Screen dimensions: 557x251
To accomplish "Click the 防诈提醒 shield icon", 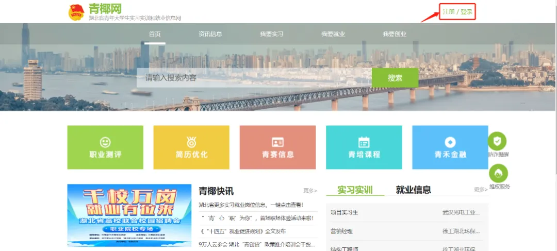I will tap(497, 141).
